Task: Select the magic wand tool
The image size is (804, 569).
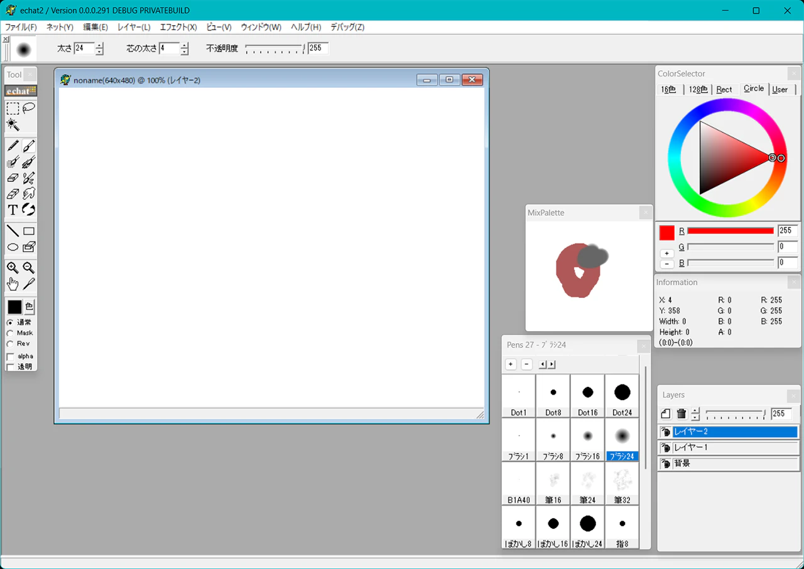Action: pyautogui.click(x=13, y=124)
